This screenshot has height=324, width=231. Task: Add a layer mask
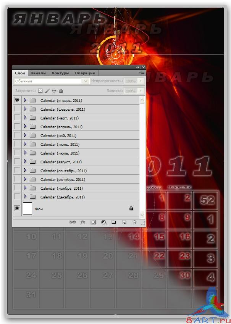[x=93, y=222]
